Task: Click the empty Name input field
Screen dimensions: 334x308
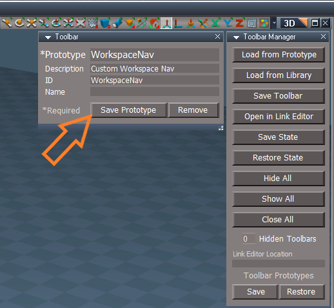Action: [155, 91]
